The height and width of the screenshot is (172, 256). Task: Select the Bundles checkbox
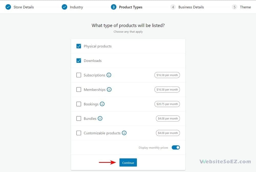[79, 118]
